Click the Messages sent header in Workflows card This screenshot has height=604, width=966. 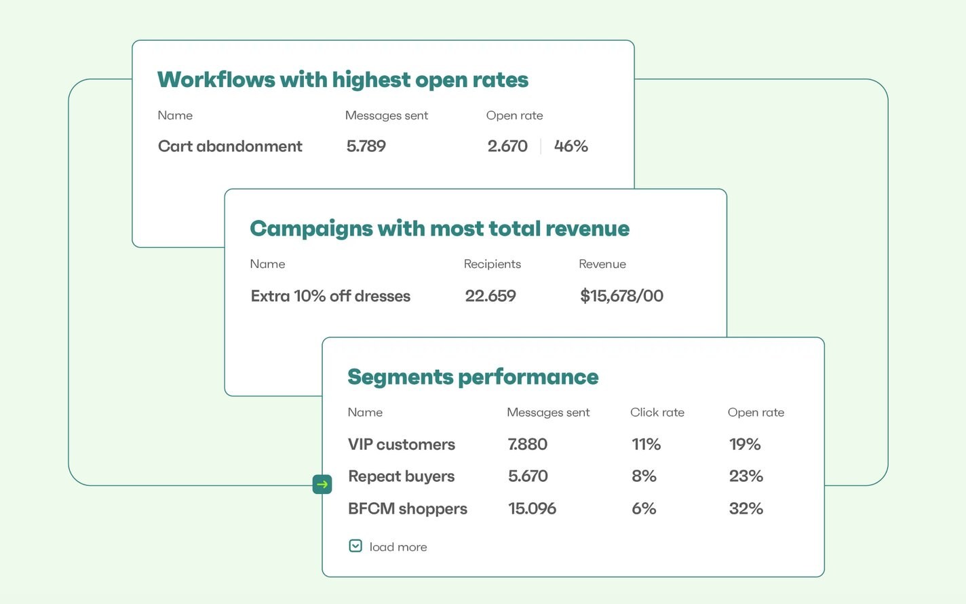(x=387, y=116)
